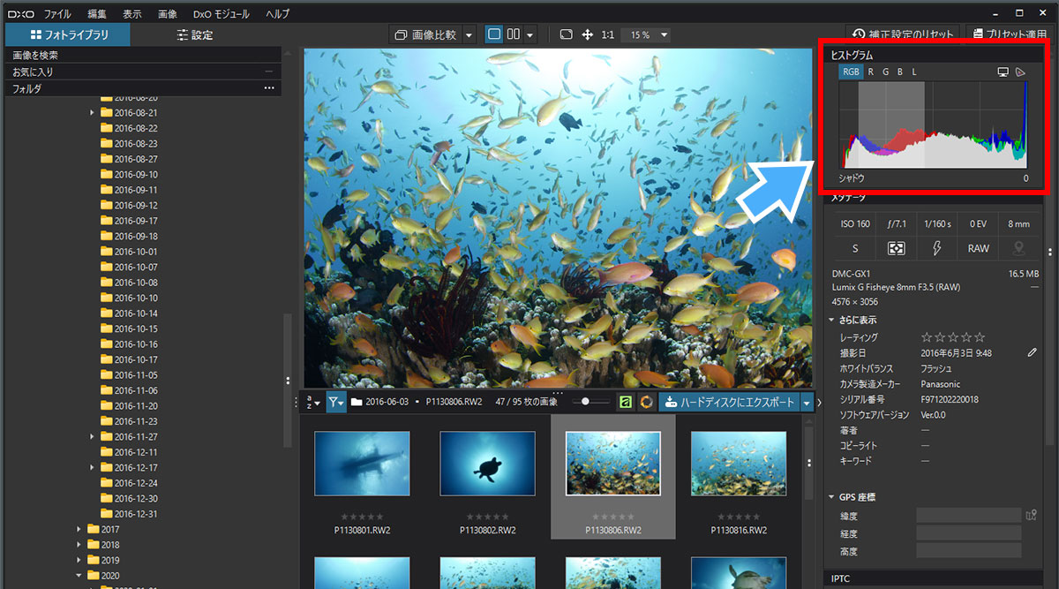The width and height of the screenshot is (1059, 589).
Task: Click the flash status icon
Action: 936,248
